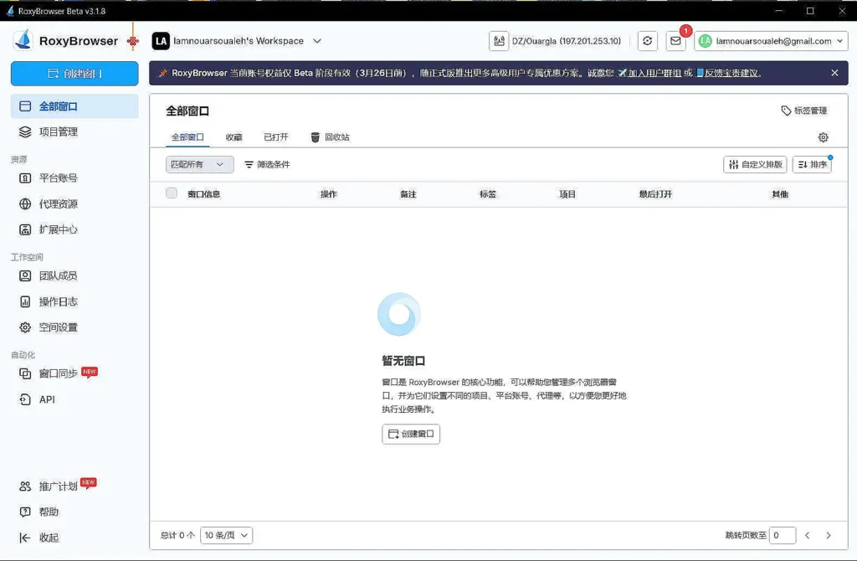Click the network IP icon beside DZ/Ouargla
The width and height of the screenshot is (857, 561).
499,41
